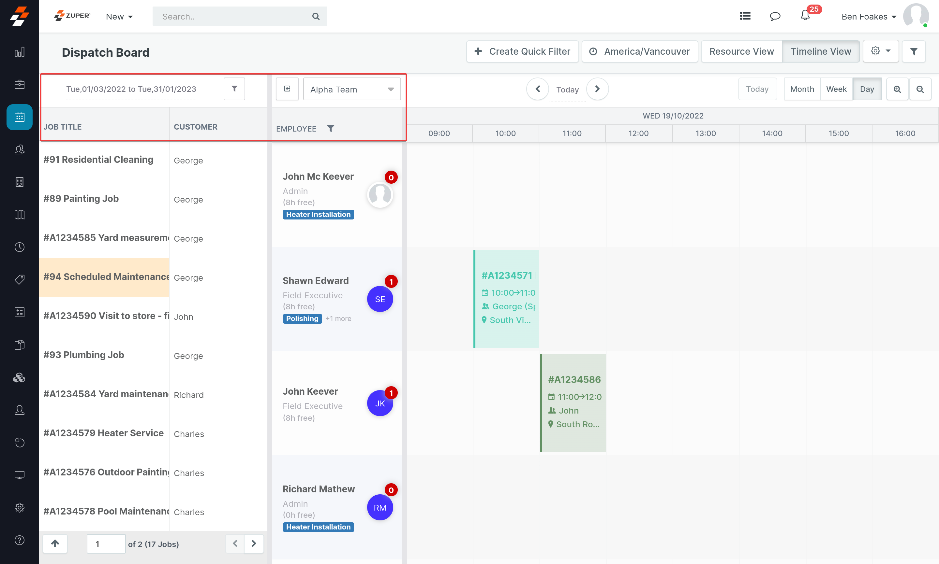
Task: Open the dispatch board calendar sidebar icon
Action: (x=20, y=117)
